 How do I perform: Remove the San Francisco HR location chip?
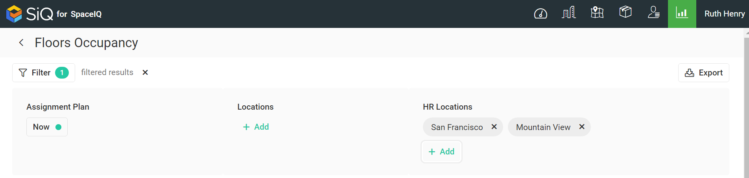(x=494, y=127)
